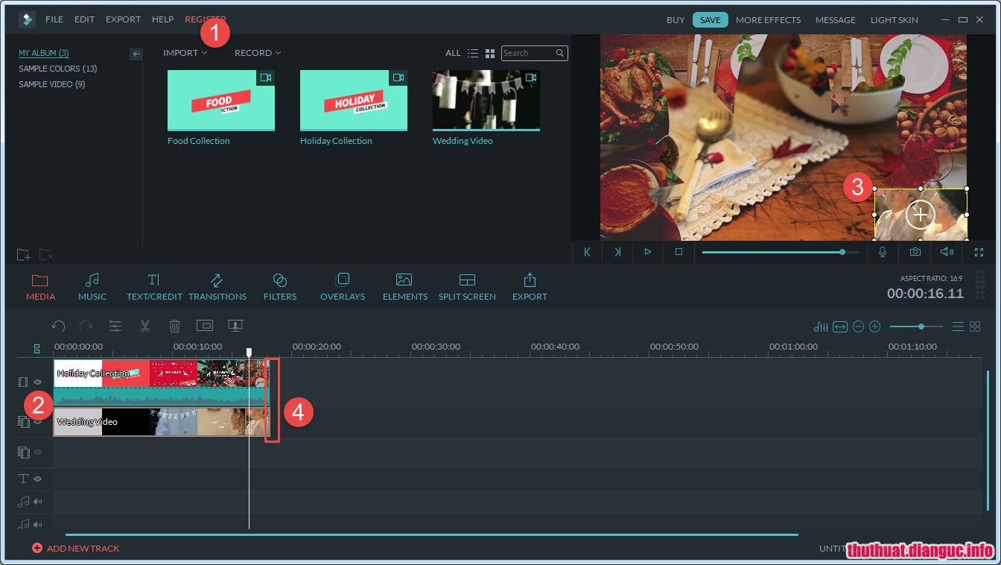The width and height of the screenshot is (1001, 565).
Task: Jump to previous frame in preview
Action: coord(587,252)
